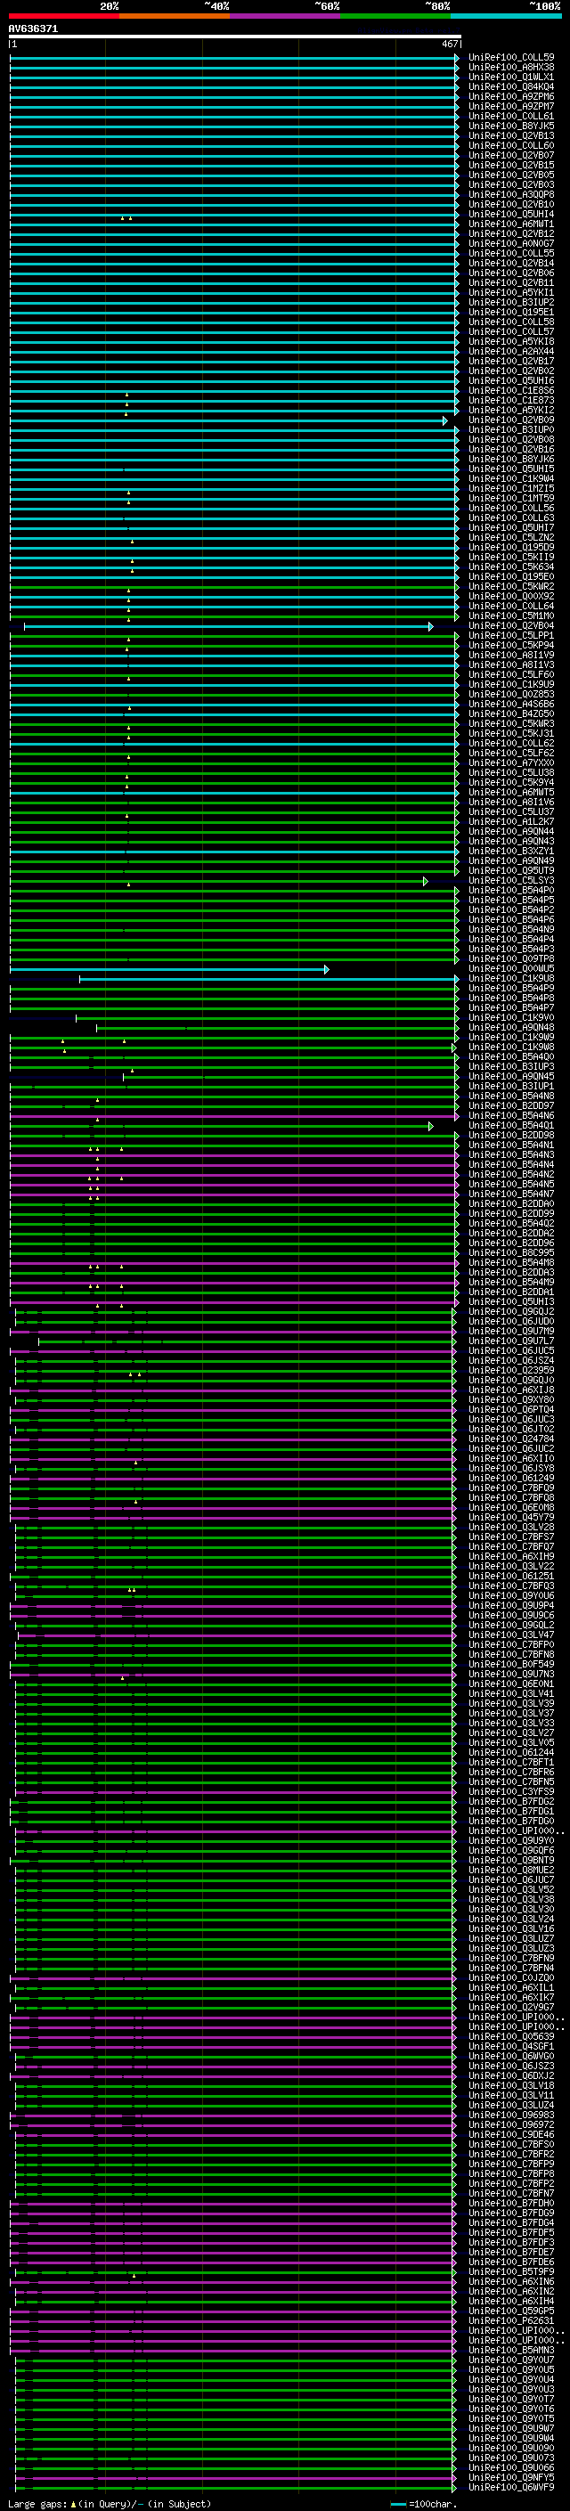Select hit label UniRef100_Q95UT9
The image size is (570, 2511).
[511, 870]
